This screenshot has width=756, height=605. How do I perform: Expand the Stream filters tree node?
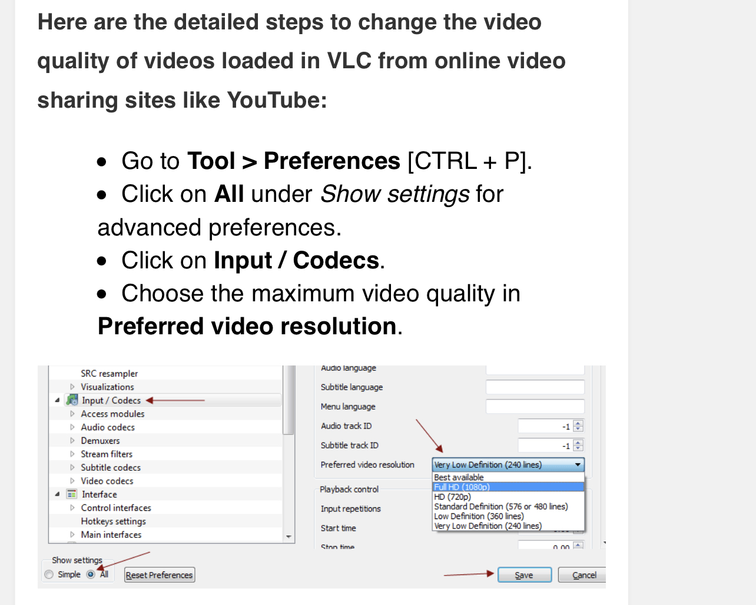coord(72,454)
